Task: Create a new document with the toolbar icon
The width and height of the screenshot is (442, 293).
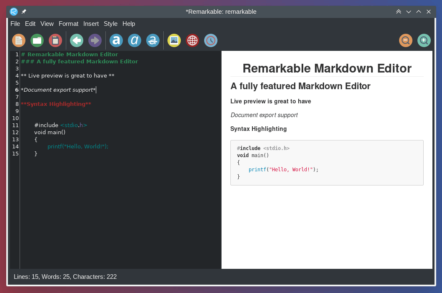Action: coord(19,40)
